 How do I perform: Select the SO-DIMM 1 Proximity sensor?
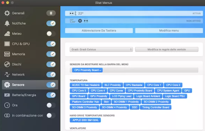[126, 102]
